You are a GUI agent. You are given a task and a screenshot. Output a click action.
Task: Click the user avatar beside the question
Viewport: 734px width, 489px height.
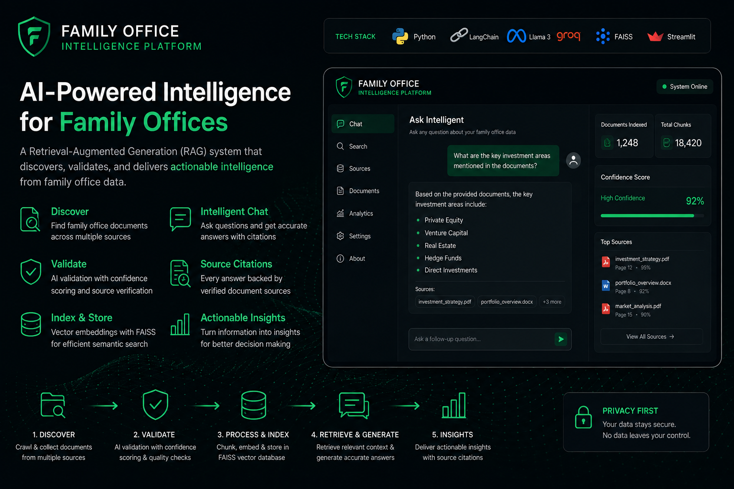[573, 160]
